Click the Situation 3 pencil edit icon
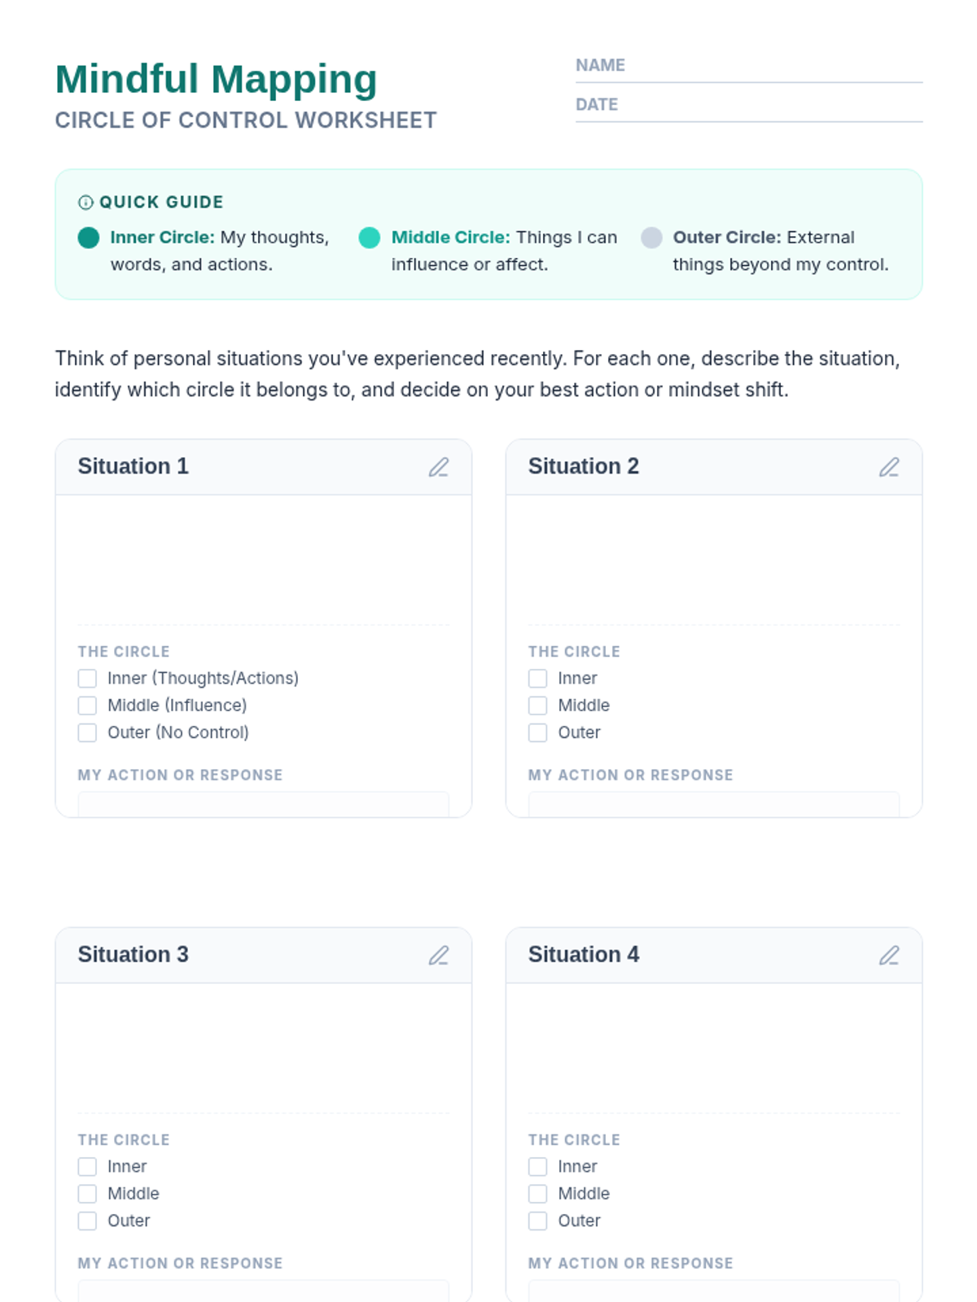This screenshot has width=977, height=1302. pos(439,955)
